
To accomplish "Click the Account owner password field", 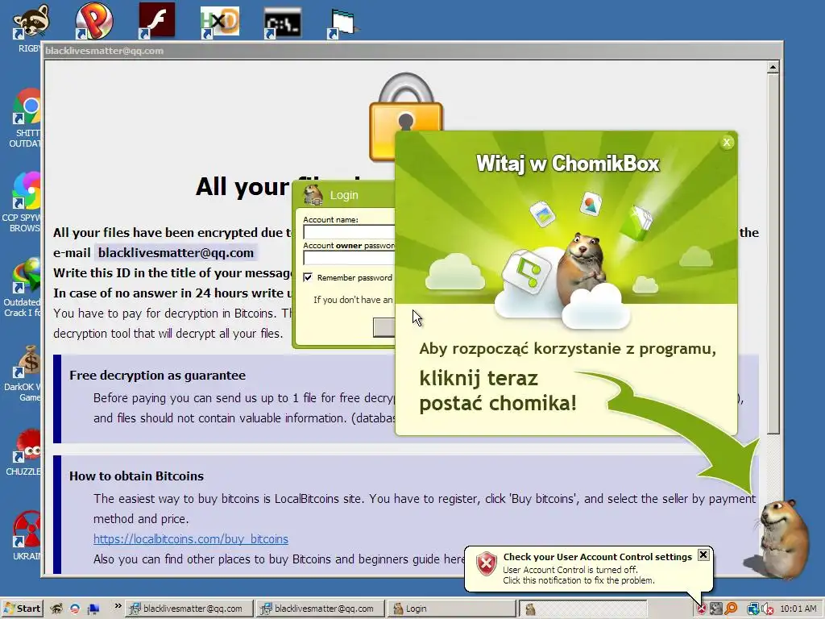I will [349, 258].
